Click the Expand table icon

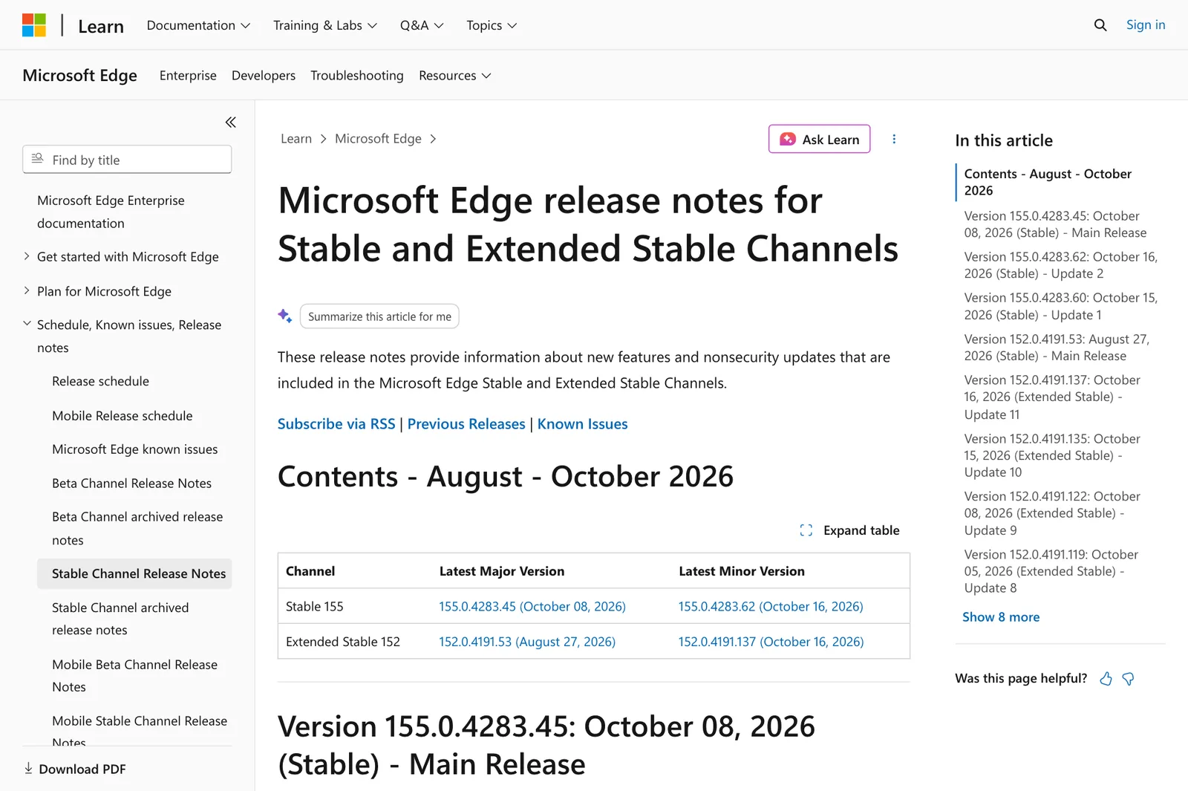click(x=806, y=530)
